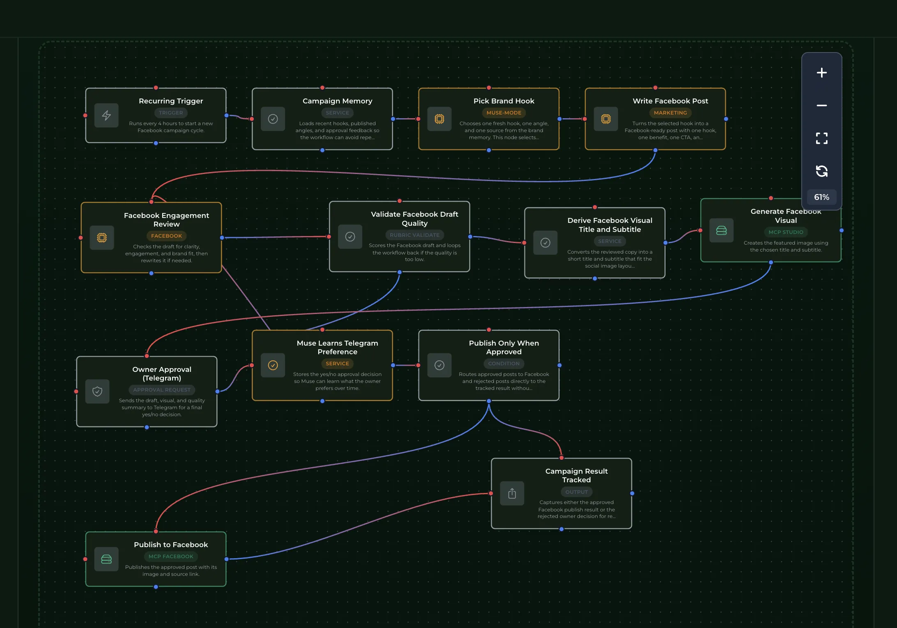
Task: Select the Write Facebook Post node title
Action: 670,101
